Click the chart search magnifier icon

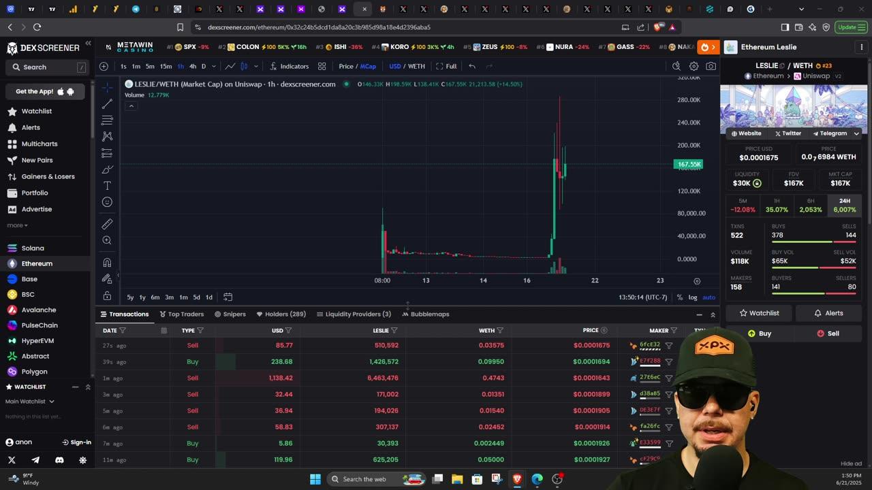coord(676,66)
